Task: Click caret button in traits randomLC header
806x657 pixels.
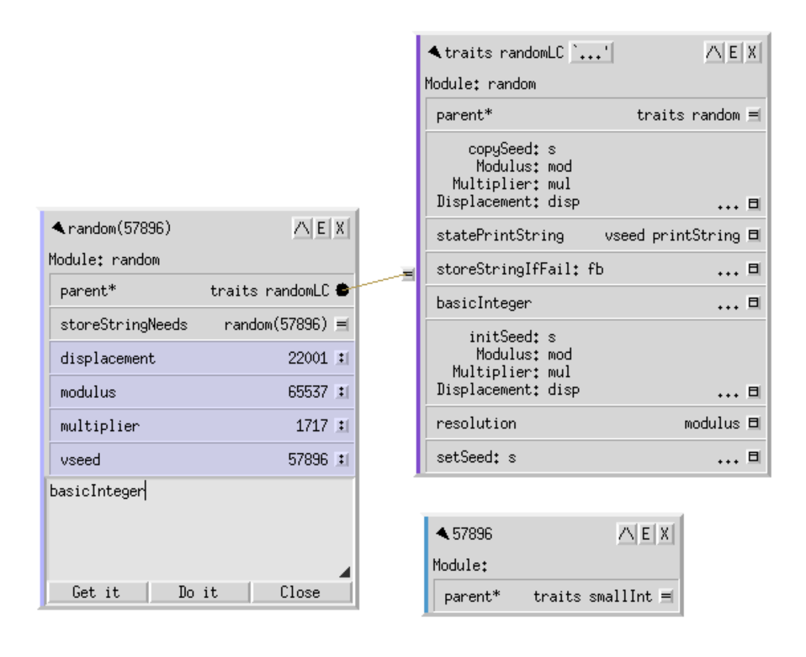Action: (x=714, y=53)
